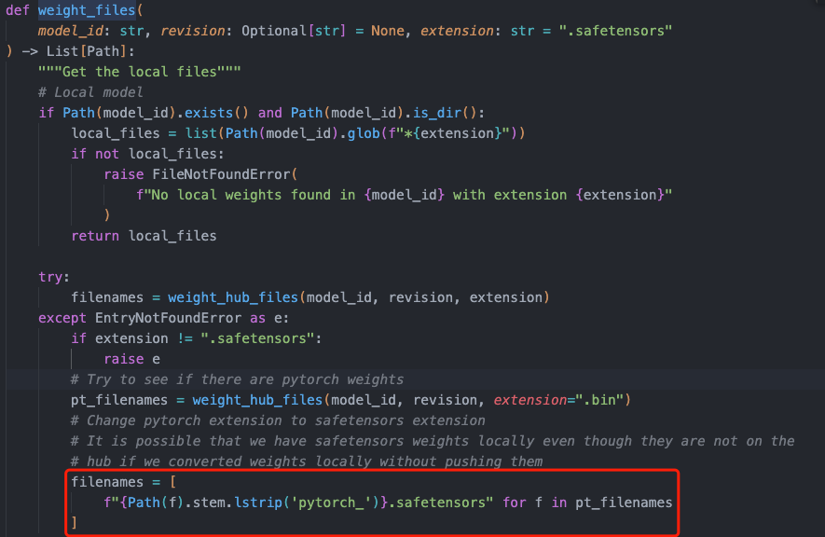The height and width of the screenshot is (537, 825).
Task: Click 'for f in pt_filenames' clause
Action: point(587,503)
